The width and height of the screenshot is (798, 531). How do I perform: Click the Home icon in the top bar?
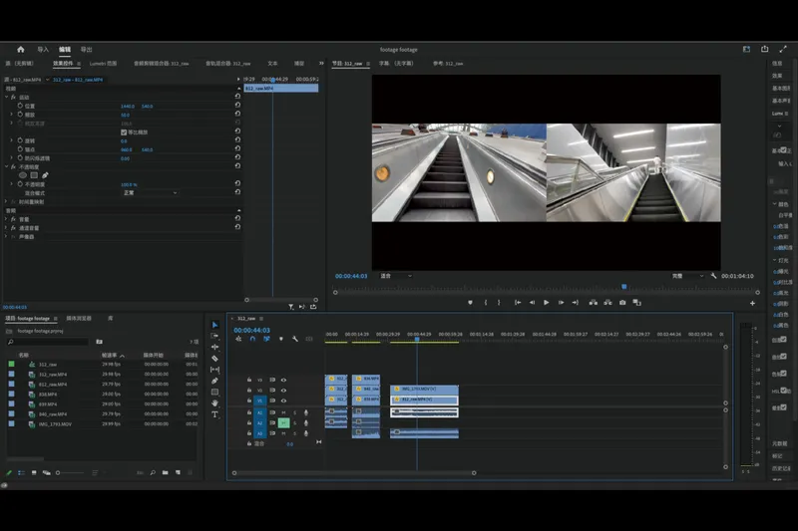coord(20,49)
